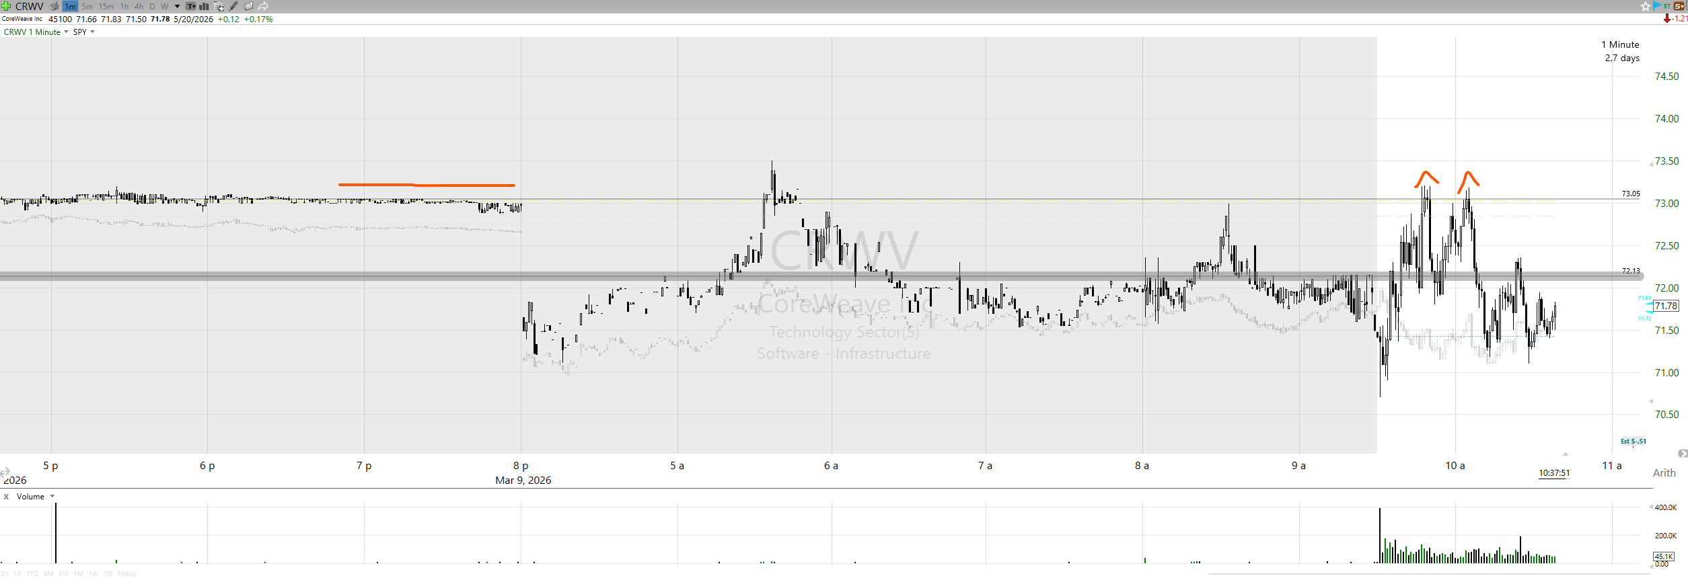Switch to the 15m timeframe

click(x=106, y=6)
